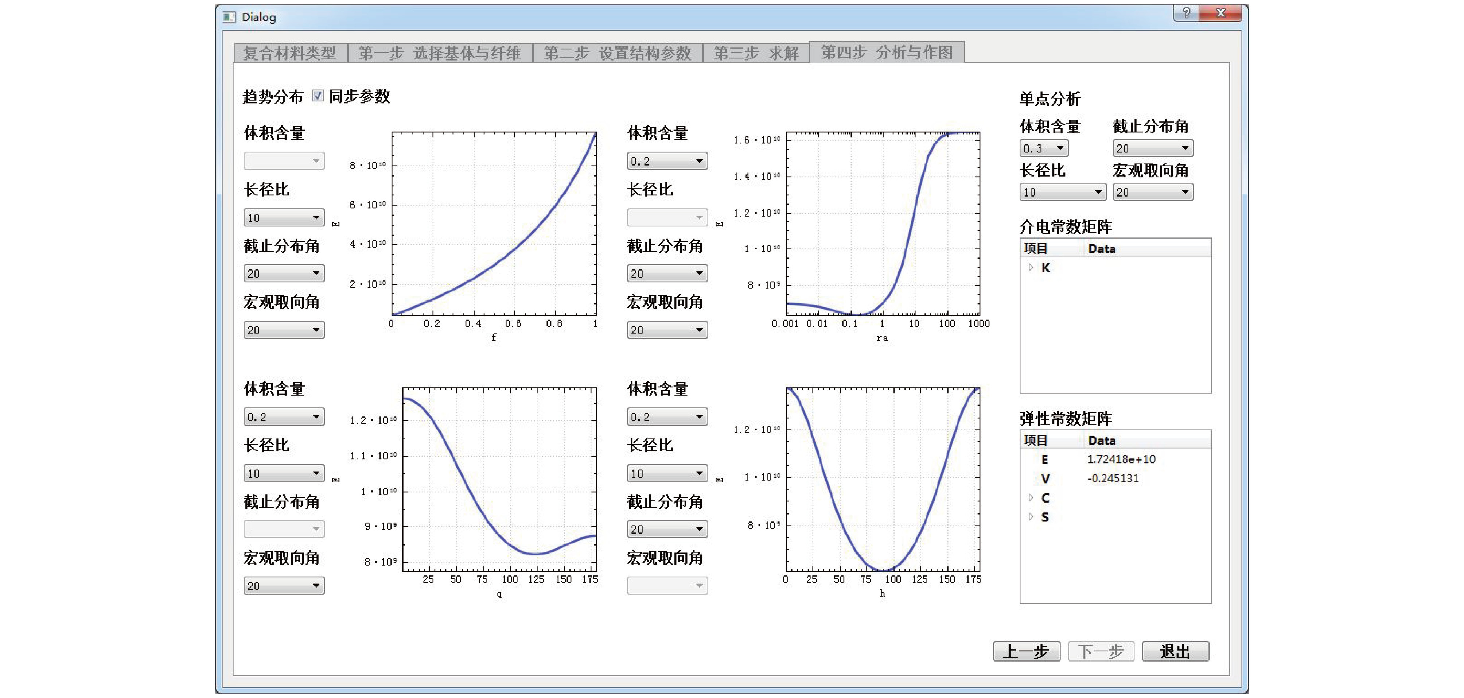1464x698 pixels.
Task: Click the E versus f plot
Action: click(x=493, y=224)
